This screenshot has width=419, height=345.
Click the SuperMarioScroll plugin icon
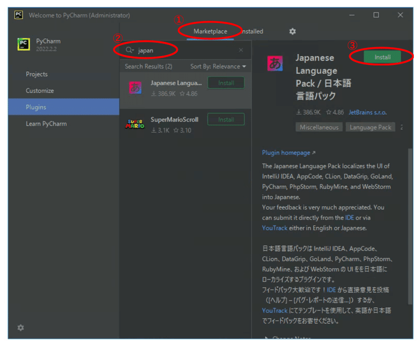click(x=135, y=124)
